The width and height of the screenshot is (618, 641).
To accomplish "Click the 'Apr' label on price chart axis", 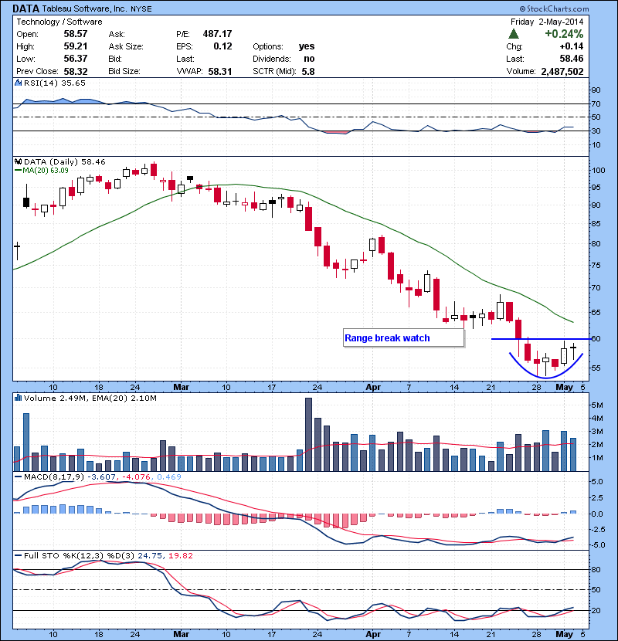I will 373,387.
